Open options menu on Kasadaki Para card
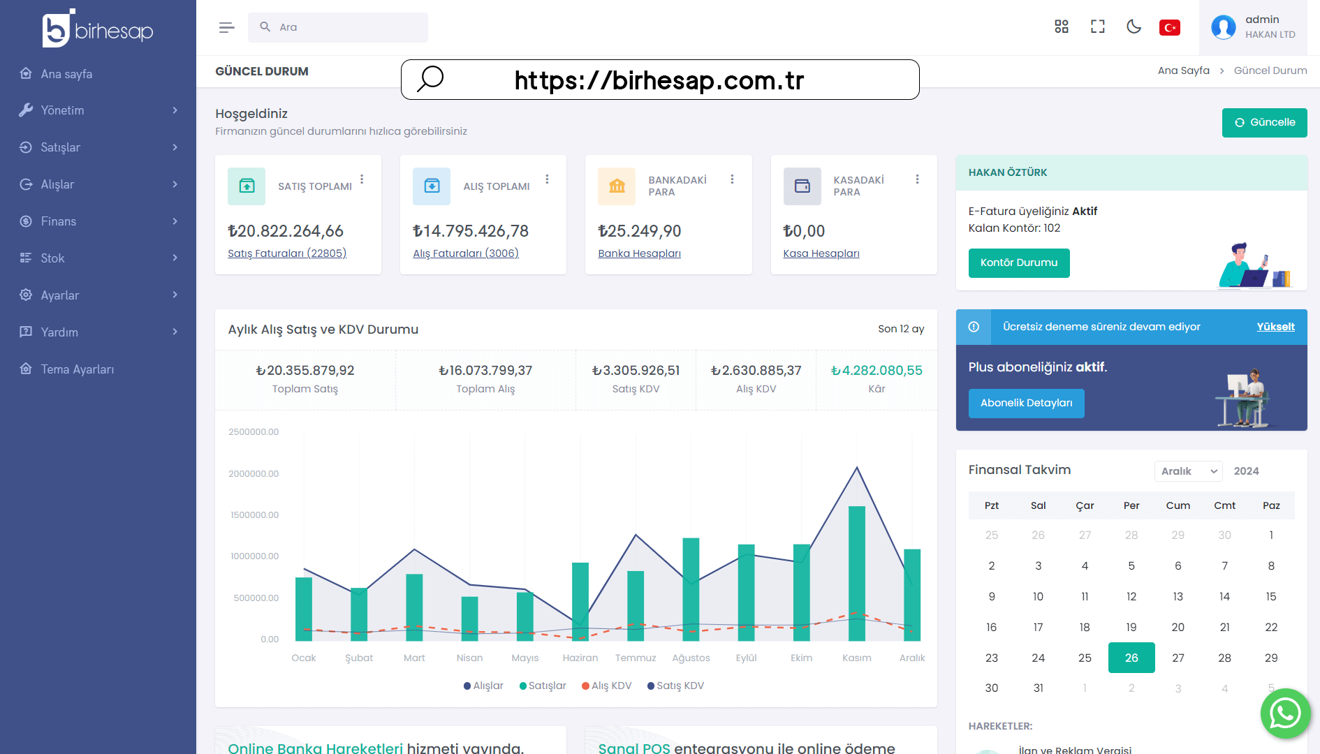Viewport: 1320px width, 754px height. tap(917, 179)
